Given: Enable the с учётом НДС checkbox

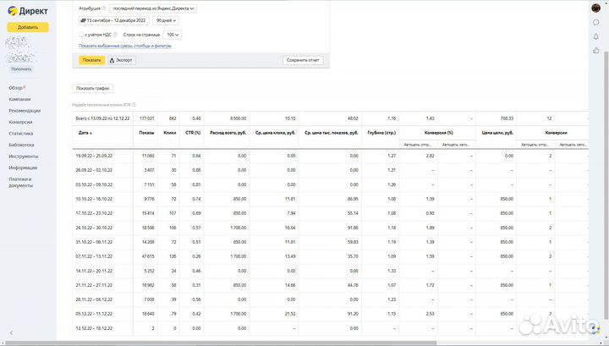Looking at the screenshot, I should tap(81, 35).
